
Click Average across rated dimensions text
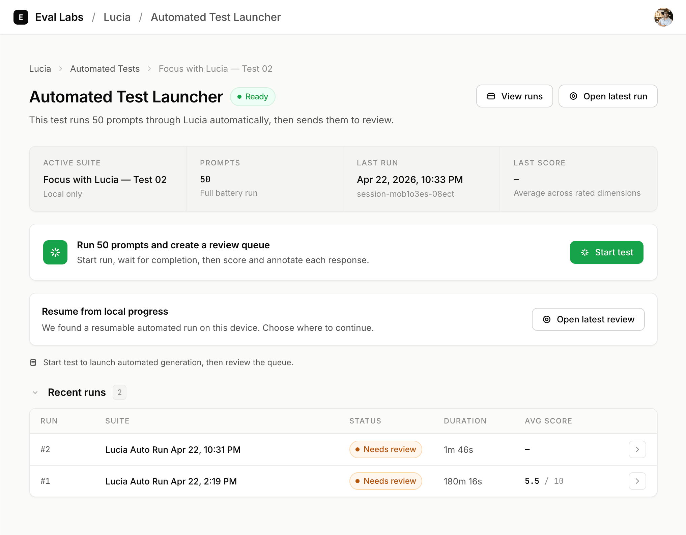click(x=577, y=193)
